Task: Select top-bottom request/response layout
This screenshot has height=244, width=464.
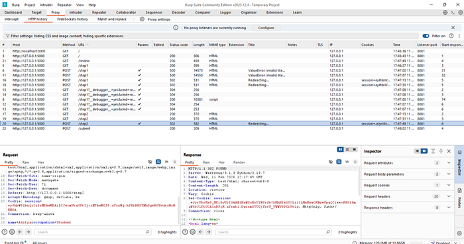Action: [347, 150]
